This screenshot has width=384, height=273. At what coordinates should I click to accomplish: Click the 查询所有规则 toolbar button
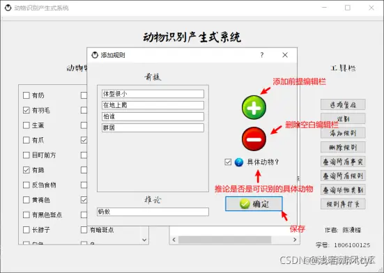[x=343, y=175]
